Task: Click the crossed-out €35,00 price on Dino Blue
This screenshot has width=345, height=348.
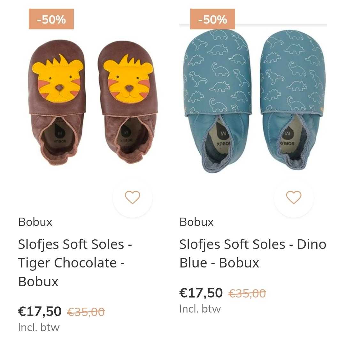Action: click(x=248, y=292)
